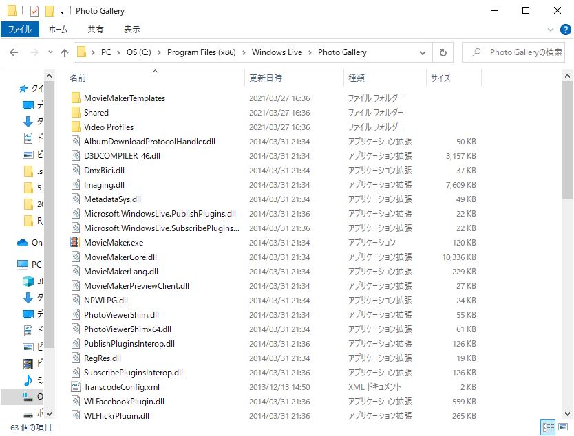Go up one folder level arrow
This screenshot has width=574, height=436.
pyautogui.click(x=65, y=53)
